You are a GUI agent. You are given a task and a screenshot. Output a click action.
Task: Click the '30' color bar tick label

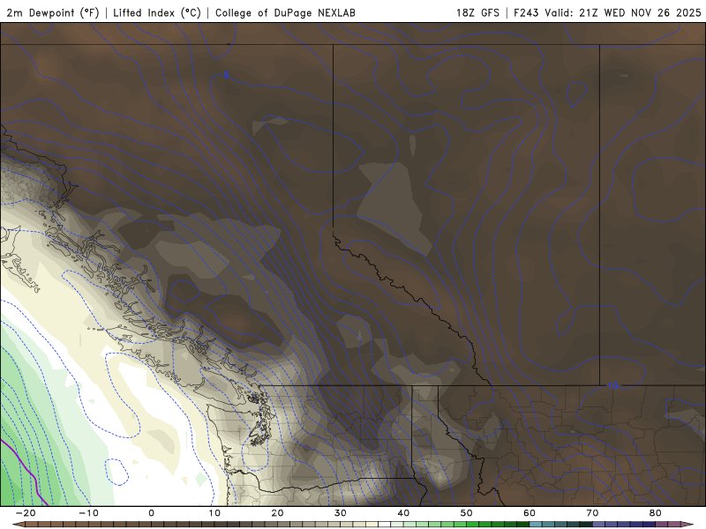pyautogui.click(x=341, y=513)
